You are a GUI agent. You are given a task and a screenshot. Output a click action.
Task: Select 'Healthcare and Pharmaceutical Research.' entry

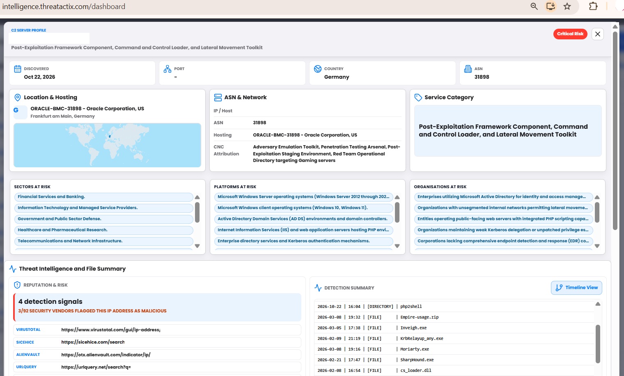tap(104, 230)
